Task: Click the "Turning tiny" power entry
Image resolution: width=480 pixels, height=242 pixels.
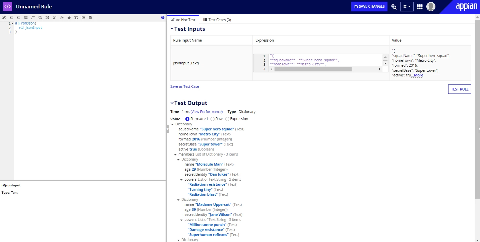Action: pyautogui.click(x=200, y=189)
